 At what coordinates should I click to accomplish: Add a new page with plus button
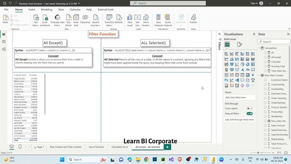(167, 147)
